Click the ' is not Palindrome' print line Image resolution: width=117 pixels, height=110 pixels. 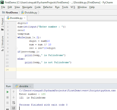coord(48,62)
